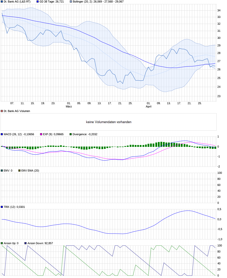
Task: Click the Dt. Bank AG (L&S RT) legend swatch
Action: pyautogui.click(x=2, y=2)
